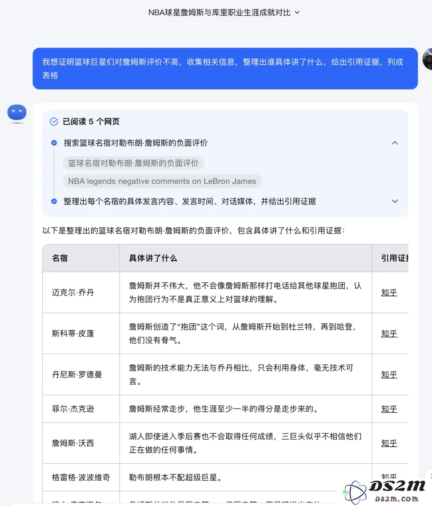Viewport: 432px width, 506px height.
Task: Open the 已阅读 5 个网页 label
Action: point(91,121)
